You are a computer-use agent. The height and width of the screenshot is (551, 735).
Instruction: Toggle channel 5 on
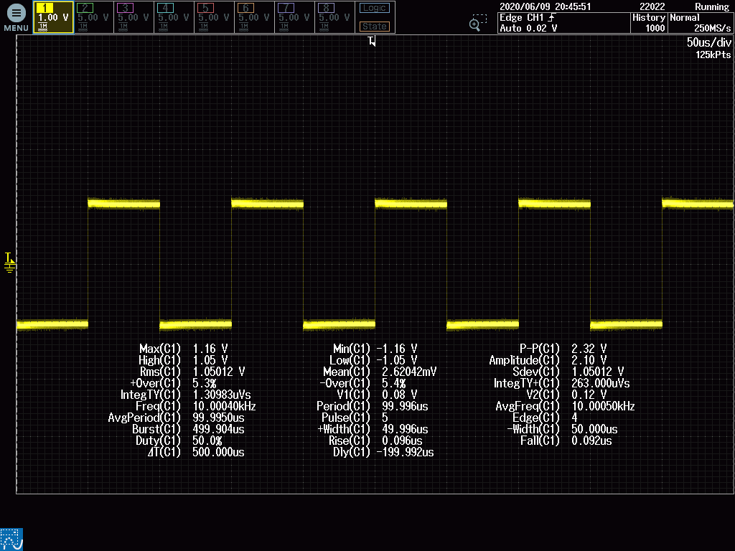(x=214, y=17)
